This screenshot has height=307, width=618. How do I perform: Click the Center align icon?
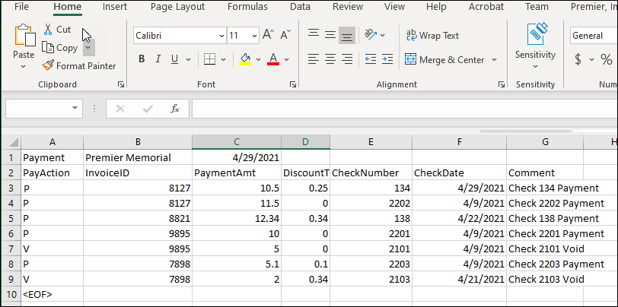point(330,59)
